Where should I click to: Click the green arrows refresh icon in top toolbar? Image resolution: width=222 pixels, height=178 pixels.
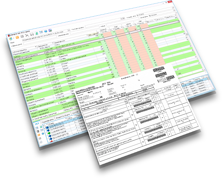37,33
